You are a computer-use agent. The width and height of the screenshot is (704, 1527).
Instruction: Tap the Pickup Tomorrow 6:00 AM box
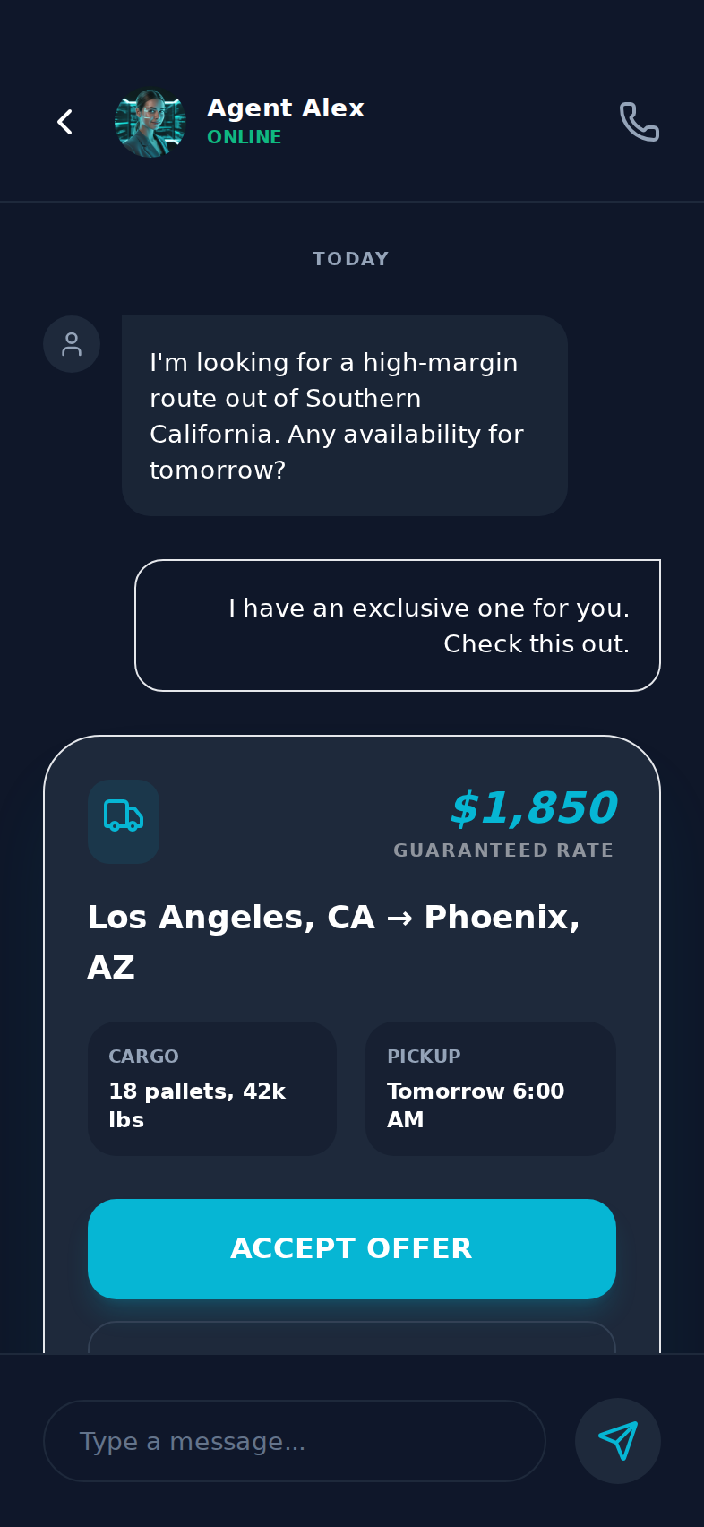490,1088
